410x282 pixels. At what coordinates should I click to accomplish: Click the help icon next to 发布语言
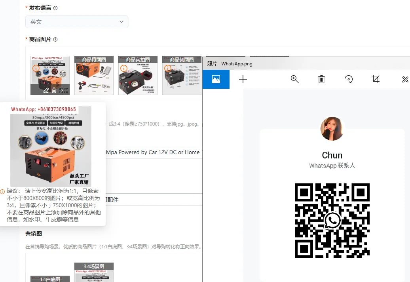click(x=55, y=8)
